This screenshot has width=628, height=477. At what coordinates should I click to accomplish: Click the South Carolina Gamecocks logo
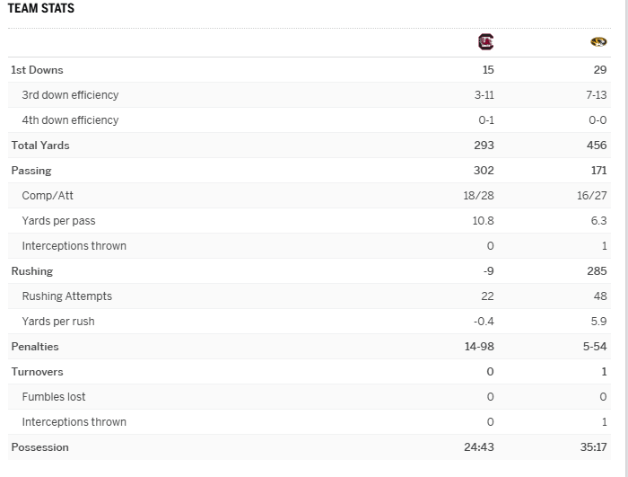click(486, 41)
